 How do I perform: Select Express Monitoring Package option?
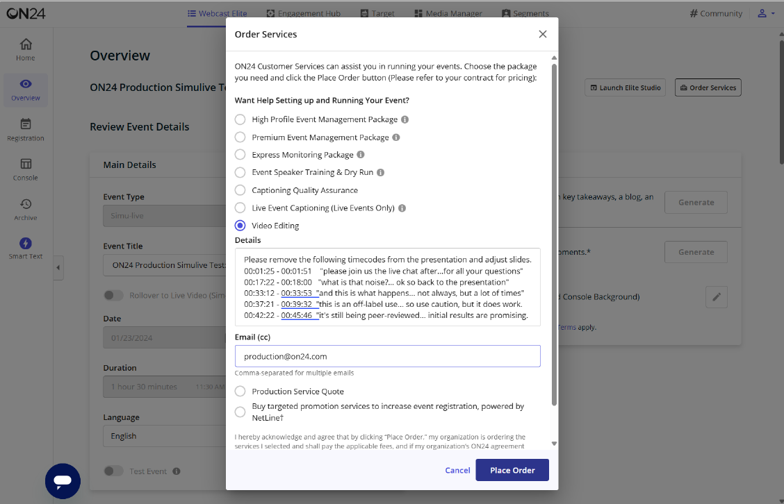[240, 154]
